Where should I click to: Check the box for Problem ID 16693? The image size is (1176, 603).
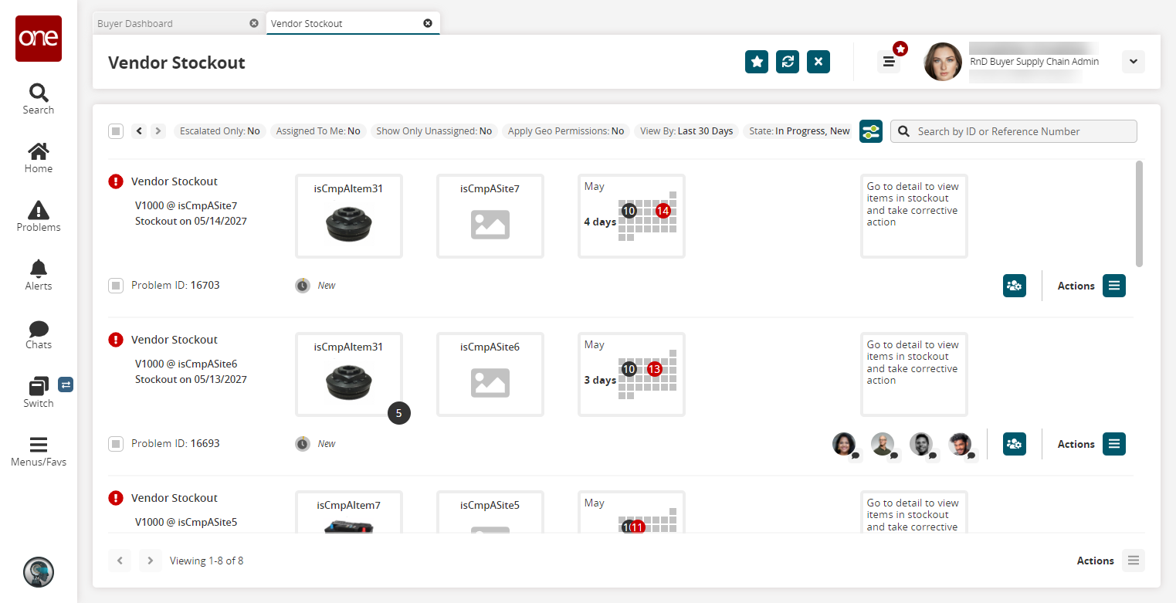point(116,444)
